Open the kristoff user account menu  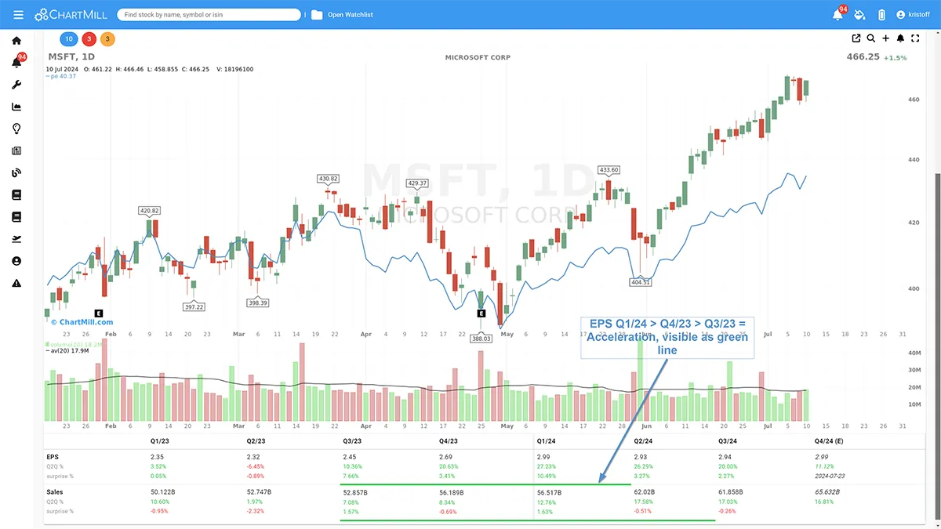click(912, 15)
